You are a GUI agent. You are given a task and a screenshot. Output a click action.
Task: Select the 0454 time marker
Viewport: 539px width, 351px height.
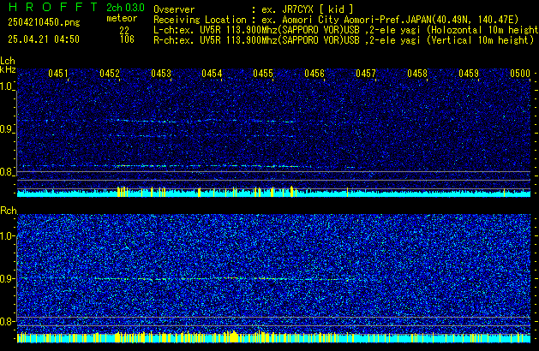pyautogui.click(x=212, y=74)
